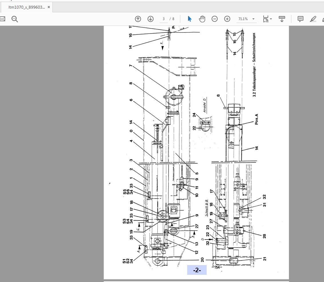
Task: Click the Pos.A label in the drawing
Action: coord(256,119)
